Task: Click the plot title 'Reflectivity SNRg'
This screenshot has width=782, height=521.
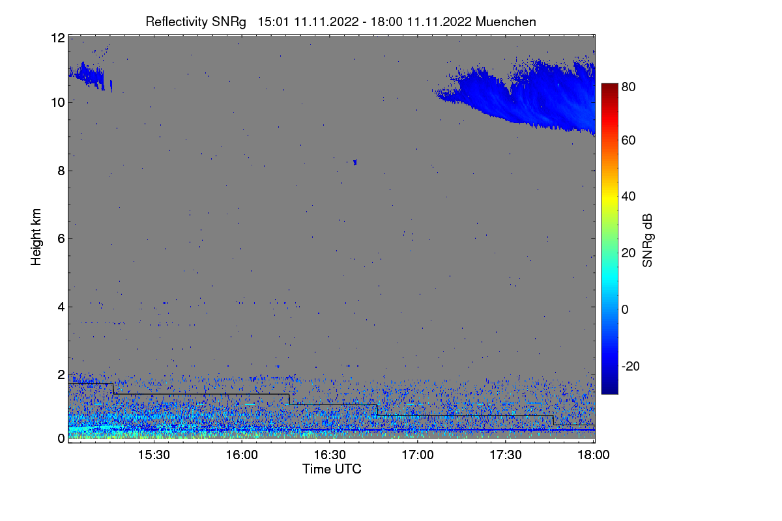Action: pyautogui.click(x=195, y=21)
